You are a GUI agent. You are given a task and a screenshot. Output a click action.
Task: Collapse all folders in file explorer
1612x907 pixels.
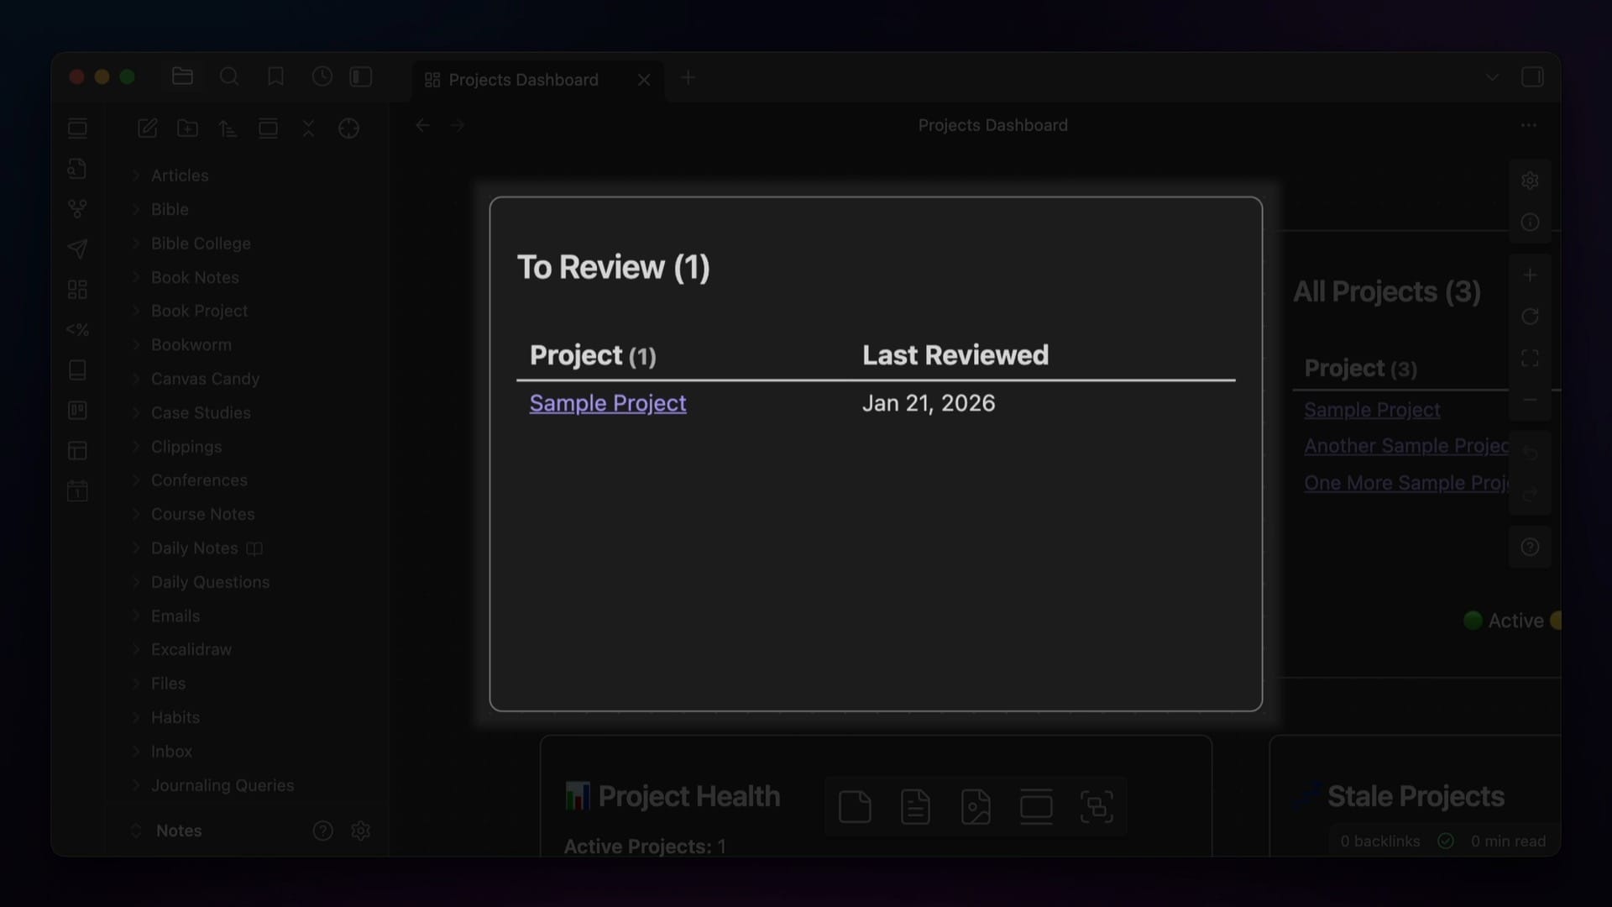tap(308, 128)
